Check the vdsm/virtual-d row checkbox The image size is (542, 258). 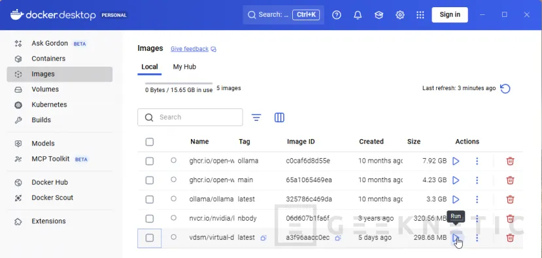point(149,238)
